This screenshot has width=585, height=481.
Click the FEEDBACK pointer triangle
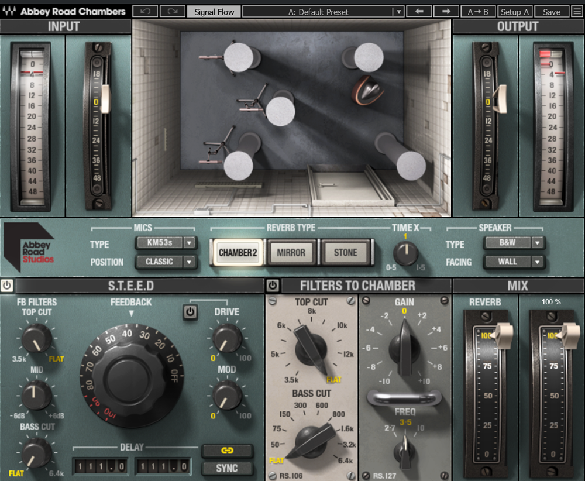coord(131,314)
